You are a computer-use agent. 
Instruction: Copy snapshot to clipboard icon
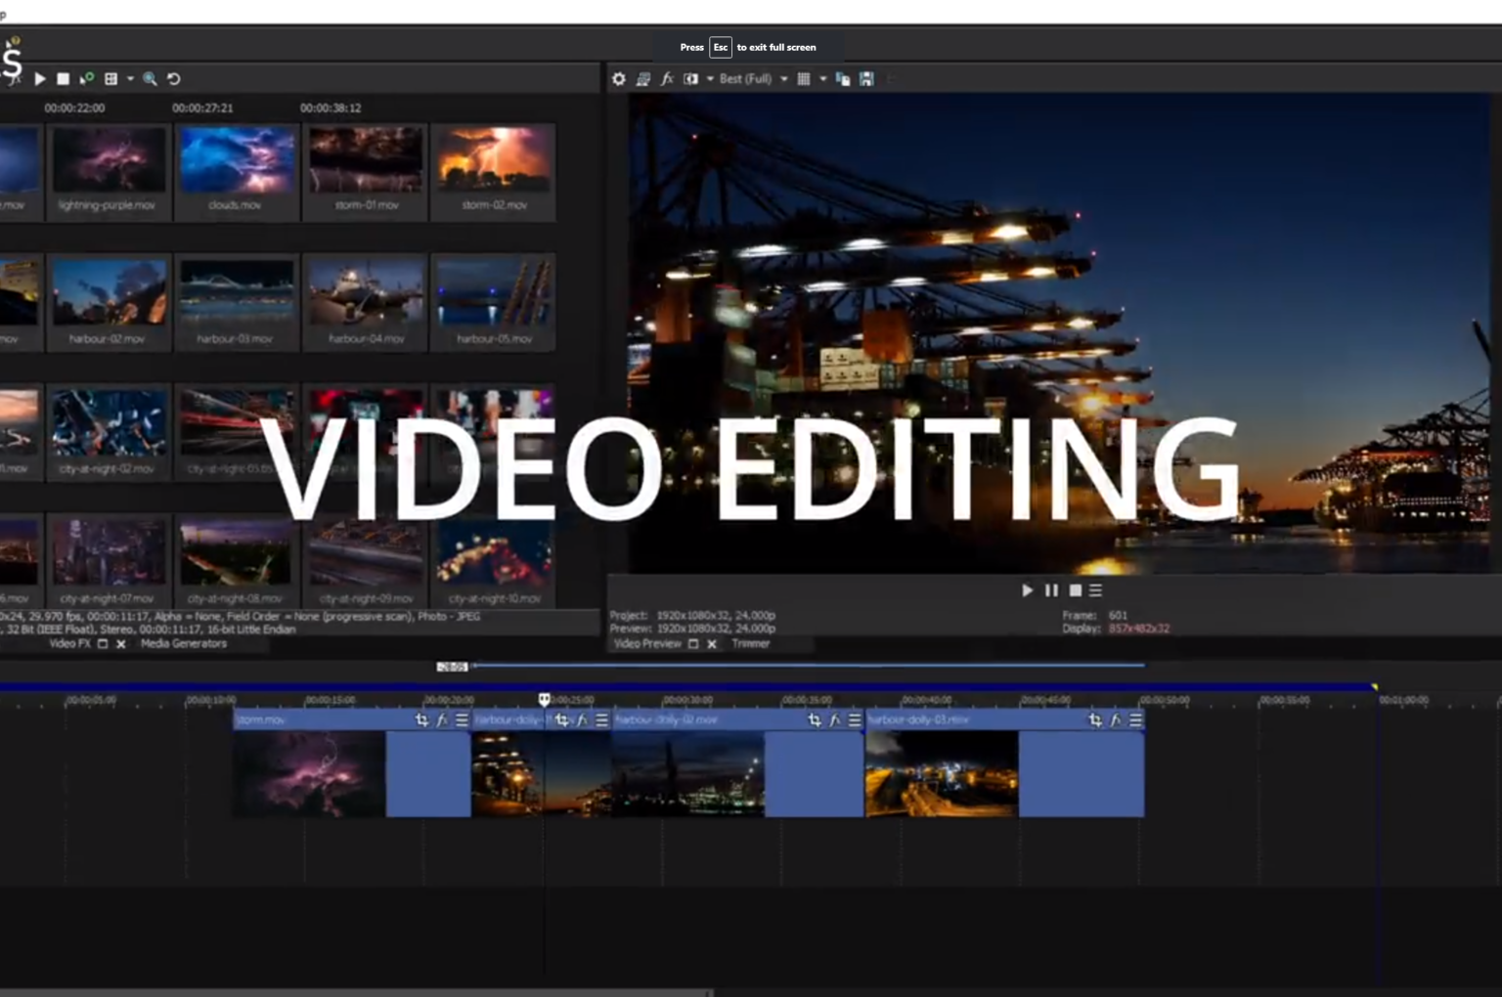tap(843, 79)
